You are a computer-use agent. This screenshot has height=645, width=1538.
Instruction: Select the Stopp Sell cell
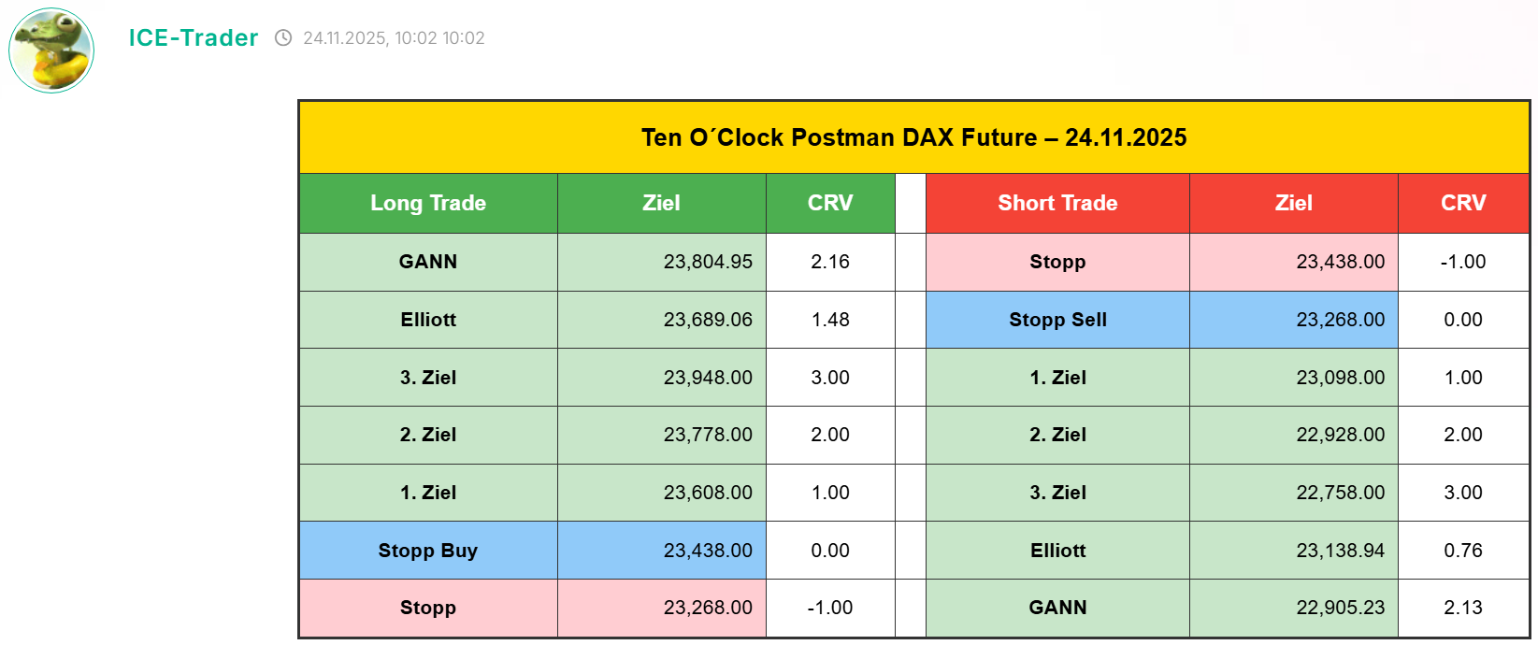(x=1057, y=320)
